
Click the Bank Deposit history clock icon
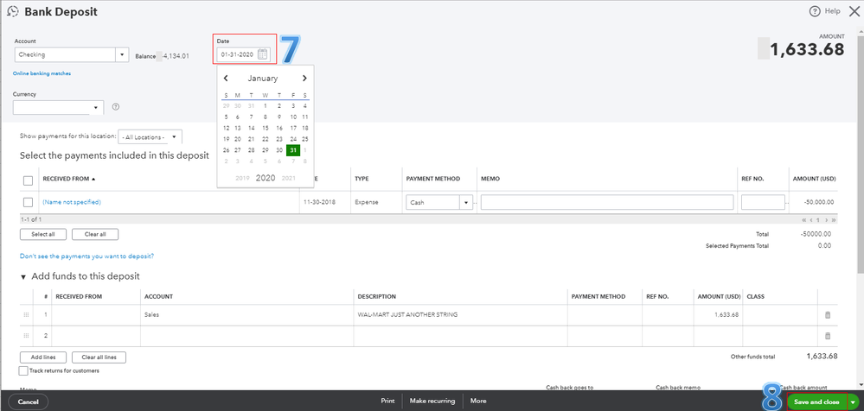13,11
